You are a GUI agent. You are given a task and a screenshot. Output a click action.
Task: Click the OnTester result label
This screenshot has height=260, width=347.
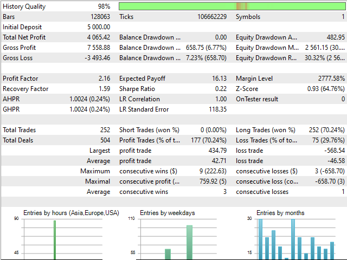pos(257,99)
